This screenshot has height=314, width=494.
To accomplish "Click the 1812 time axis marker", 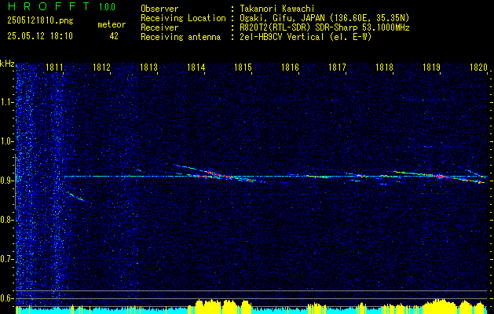I will click(102, 67).
